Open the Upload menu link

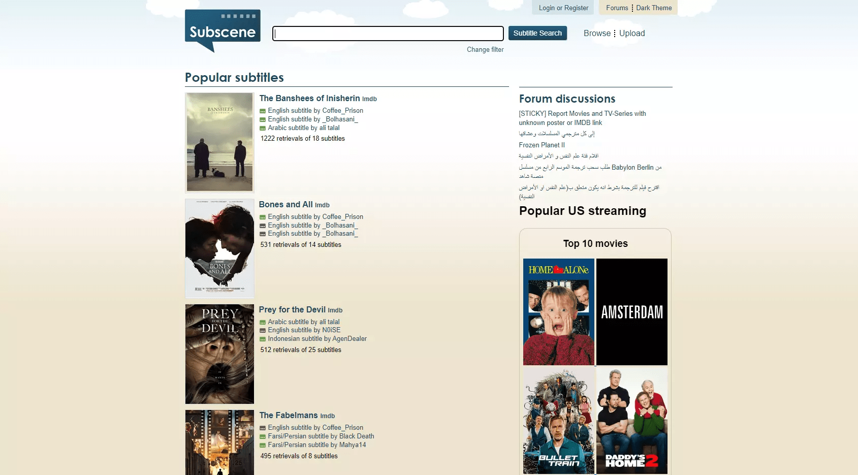coord(632,33)
